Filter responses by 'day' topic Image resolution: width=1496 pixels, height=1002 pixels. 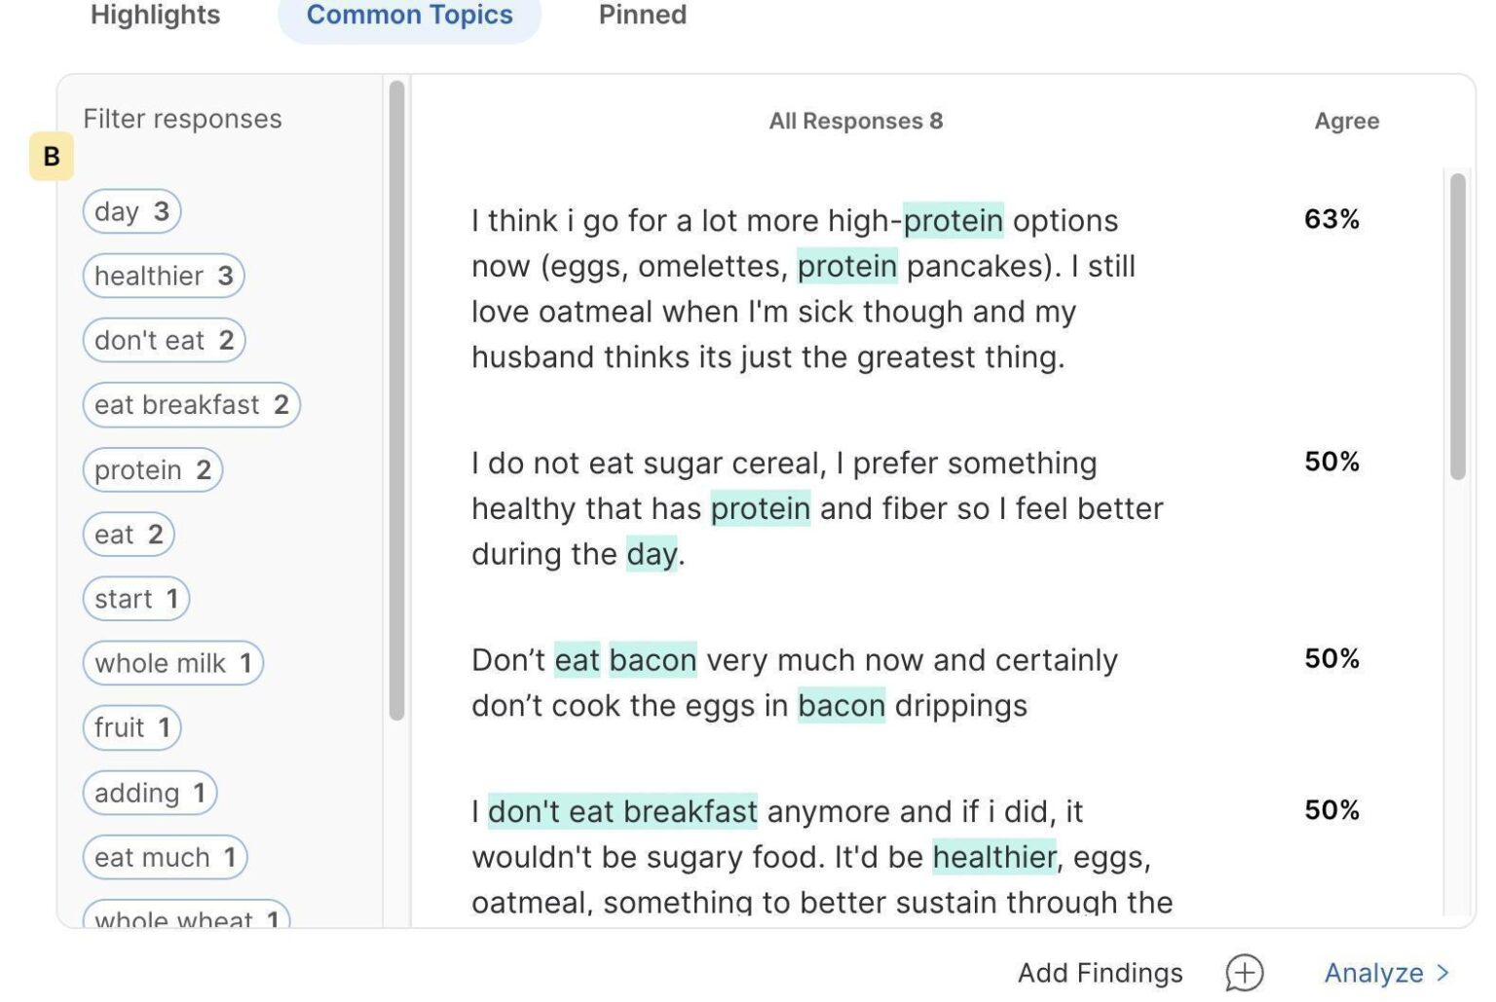132,211
